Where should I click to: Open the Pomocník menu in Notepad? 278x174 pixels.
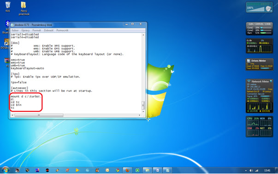point(62,30)
